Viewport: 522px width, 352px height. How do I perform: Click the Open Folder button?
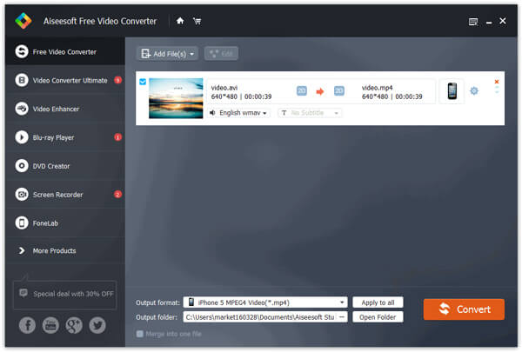[x=378, y=317]
